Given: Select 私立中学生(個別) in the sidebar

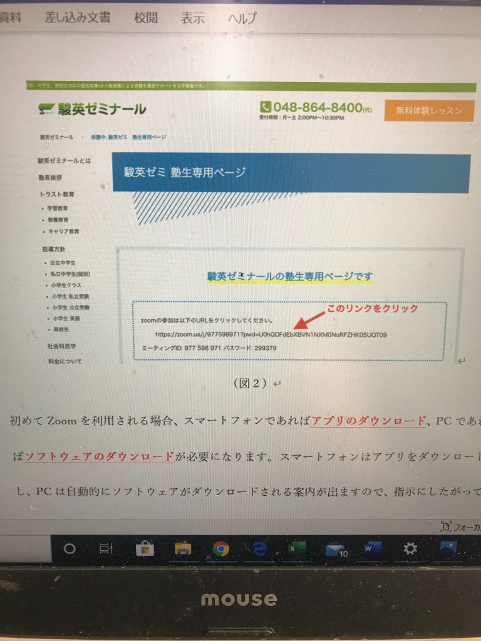Looking at the screenshot, I should point(70,274).
